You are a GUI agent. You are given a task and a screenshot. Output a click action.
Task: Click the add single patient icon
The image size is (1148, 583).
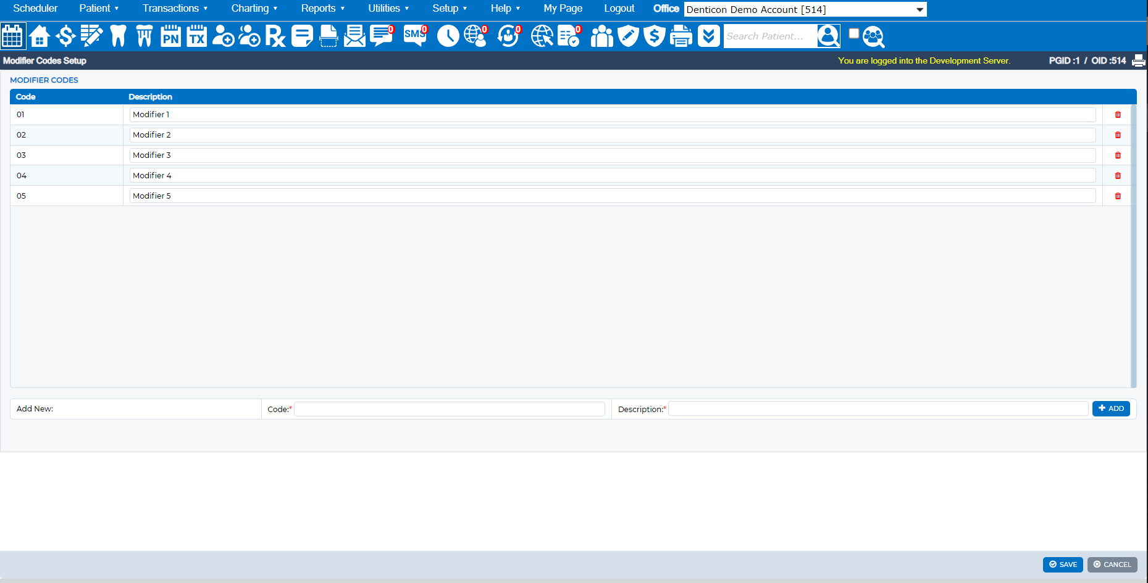click(223, 36)
